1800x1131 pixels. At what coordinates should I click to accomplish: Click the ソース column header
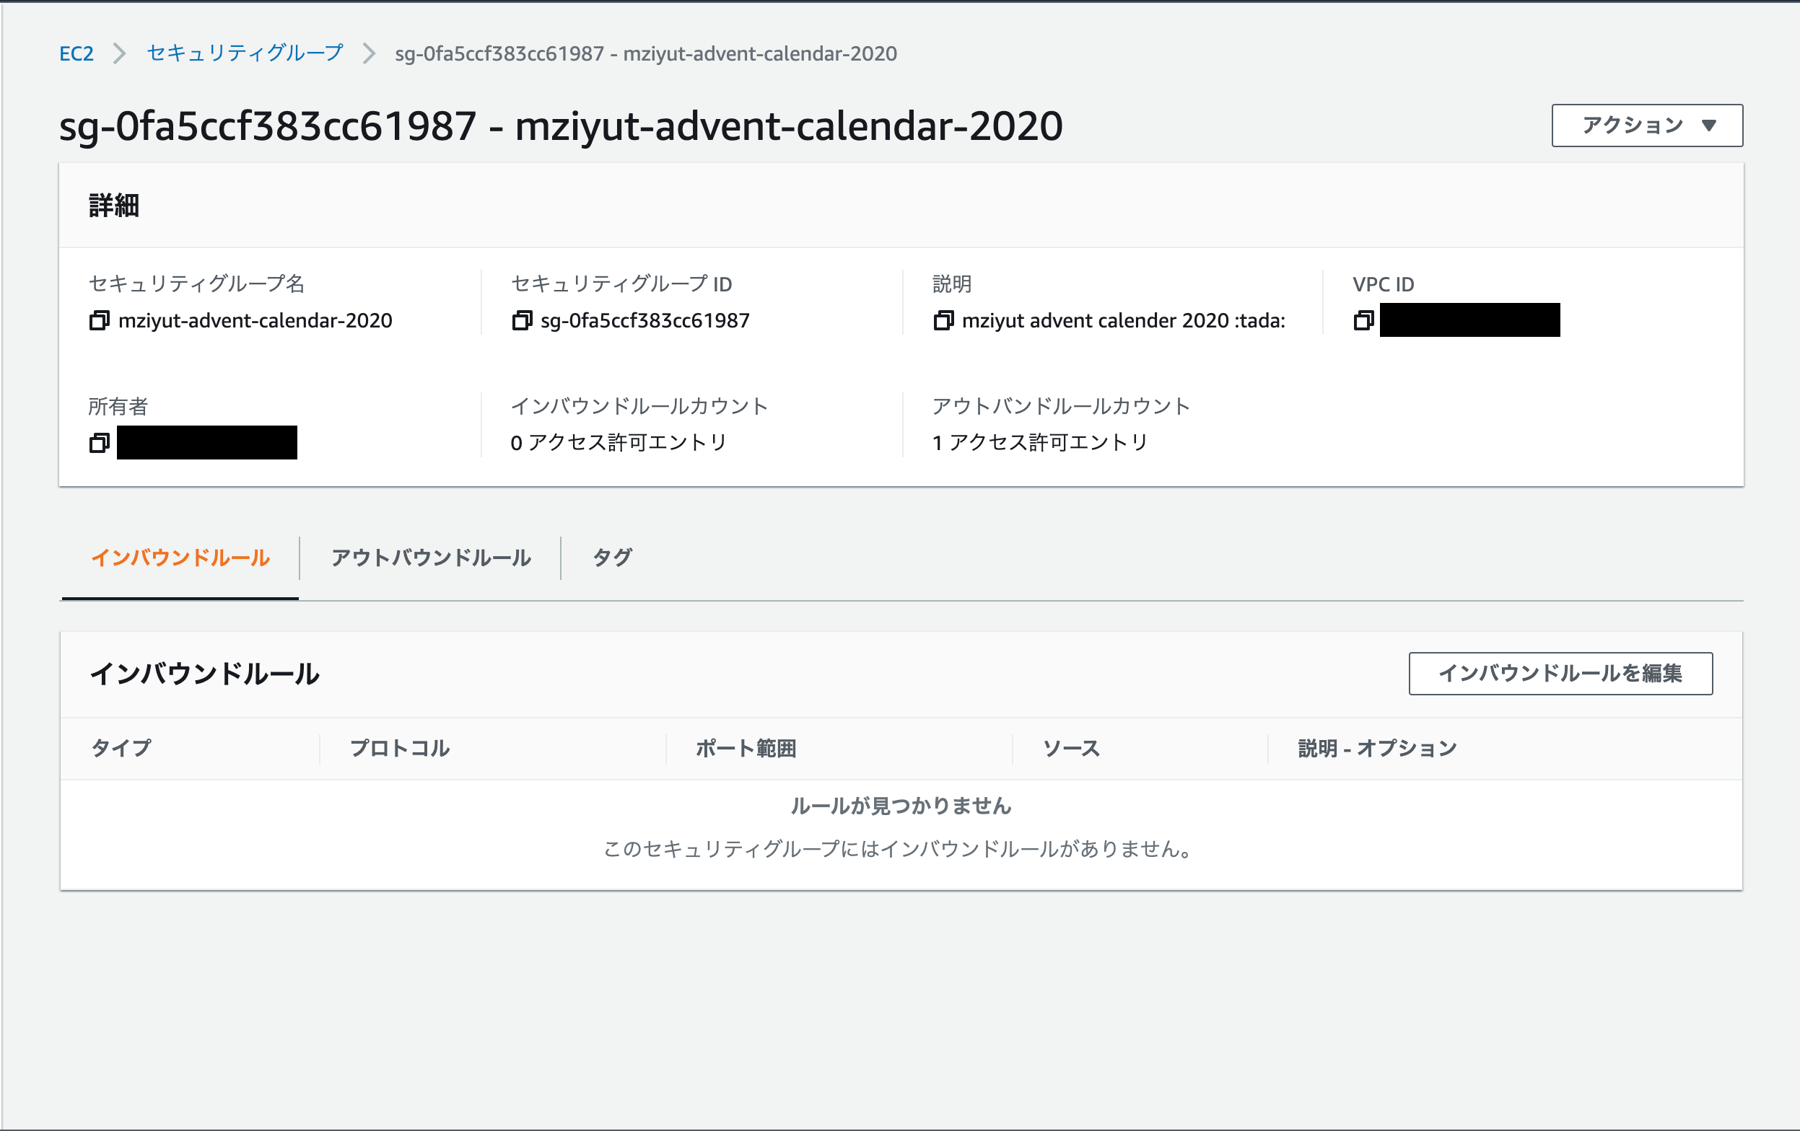point(1071,748)
